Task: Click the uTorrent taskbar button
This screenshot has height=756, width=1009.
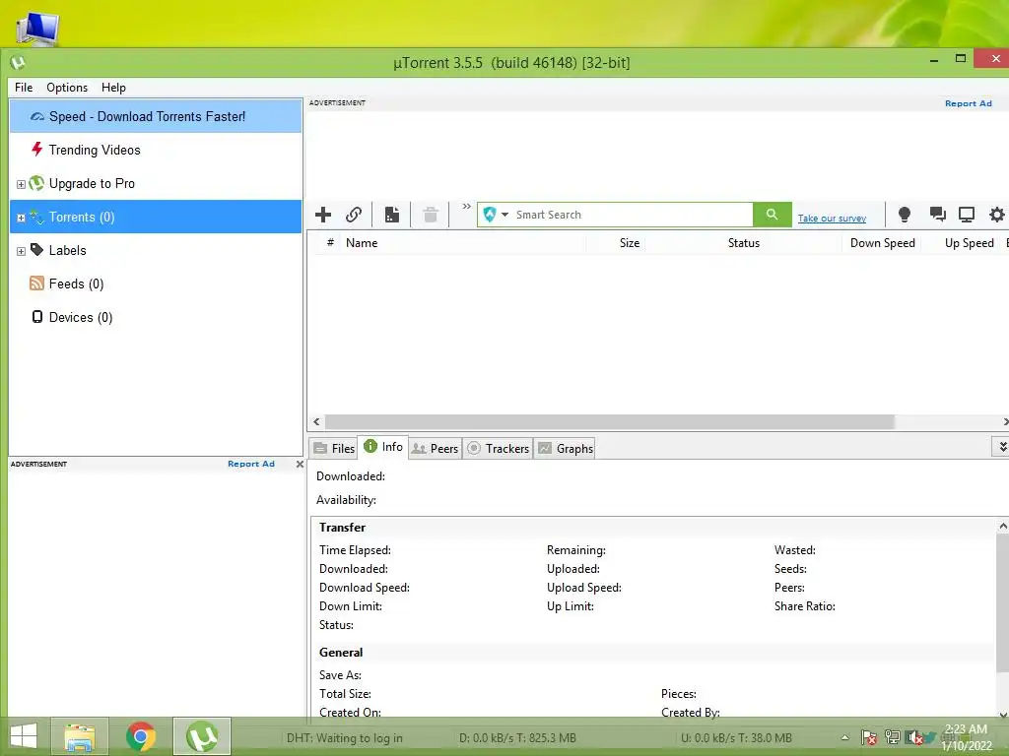Action: coord(201,736)
